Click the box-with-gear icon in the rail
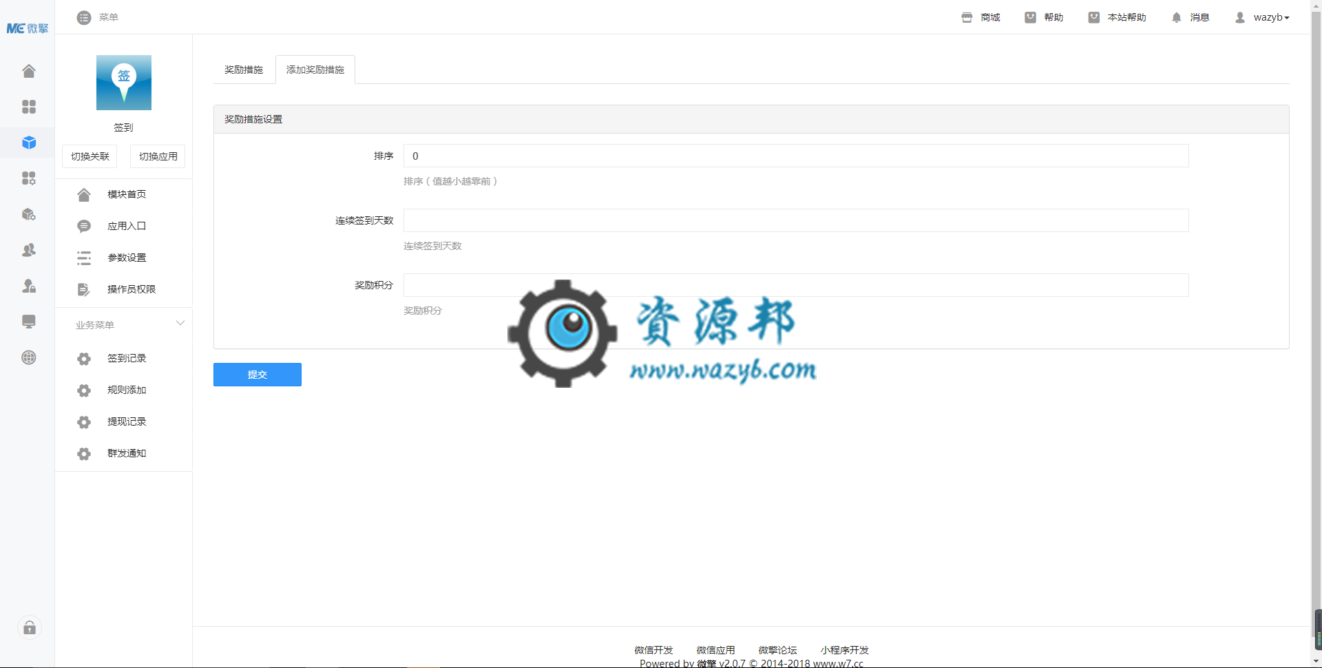The image size is (1322, 668). click(29, 214)
